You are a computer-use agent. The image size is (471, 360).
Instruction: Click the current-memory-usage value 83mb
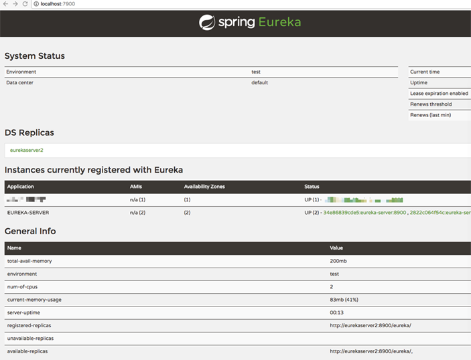pyautogui.click(x=344, y=300)
